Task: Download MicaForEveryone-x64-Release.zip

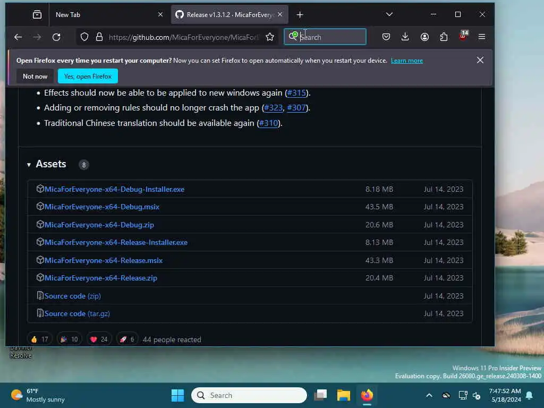Action: (x=100, y=278)
